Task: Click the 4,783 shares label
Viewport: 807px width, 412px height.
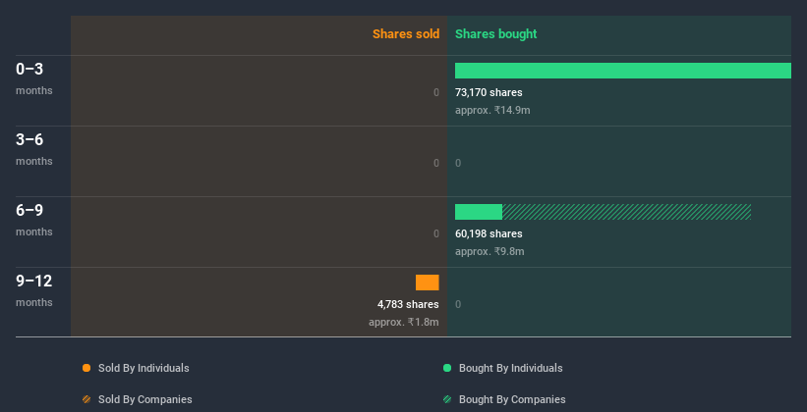Action: tap(408, 304)
